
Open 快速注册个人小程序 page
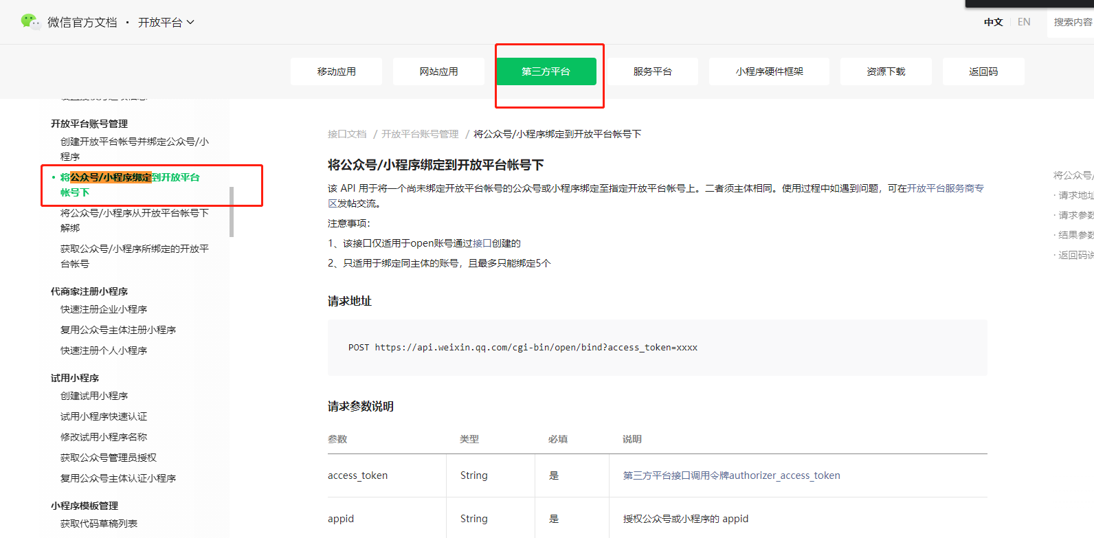[104, 350]
